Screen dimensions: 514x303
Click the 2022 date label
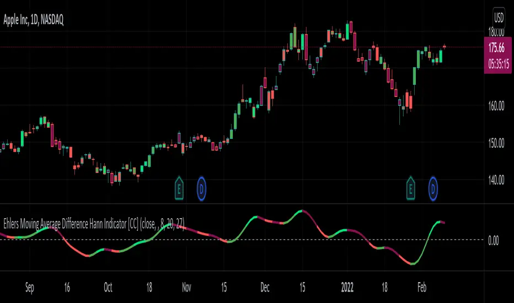pos(347,287)
